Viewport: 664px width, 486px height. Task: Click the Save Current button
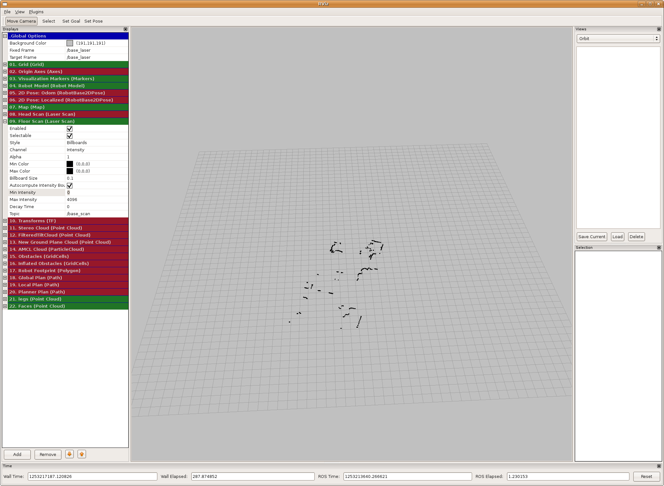pyautogui.click(x=591, y=237)
